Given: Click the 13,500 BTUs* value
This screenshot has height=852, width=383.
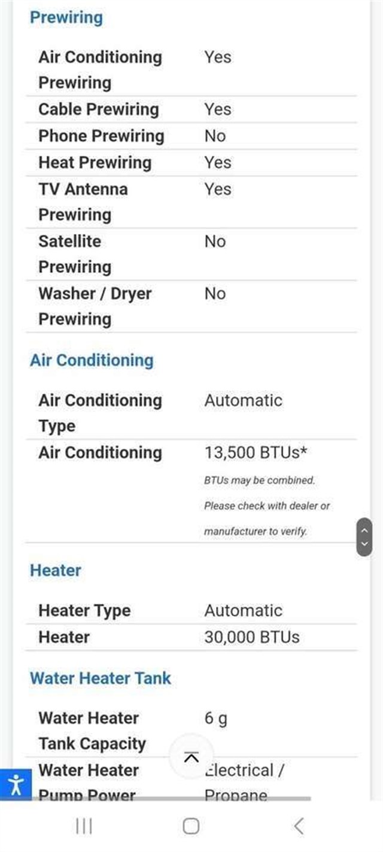Looking at the screenshot, I should click(256, 452).
